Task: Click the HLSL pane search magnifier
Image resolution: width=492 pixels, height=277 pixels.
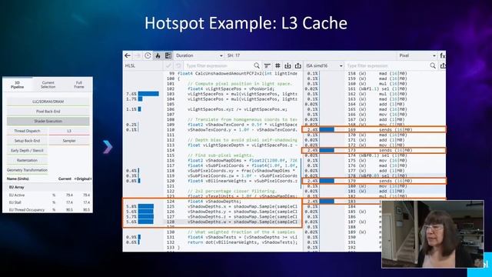Action: 257,65
